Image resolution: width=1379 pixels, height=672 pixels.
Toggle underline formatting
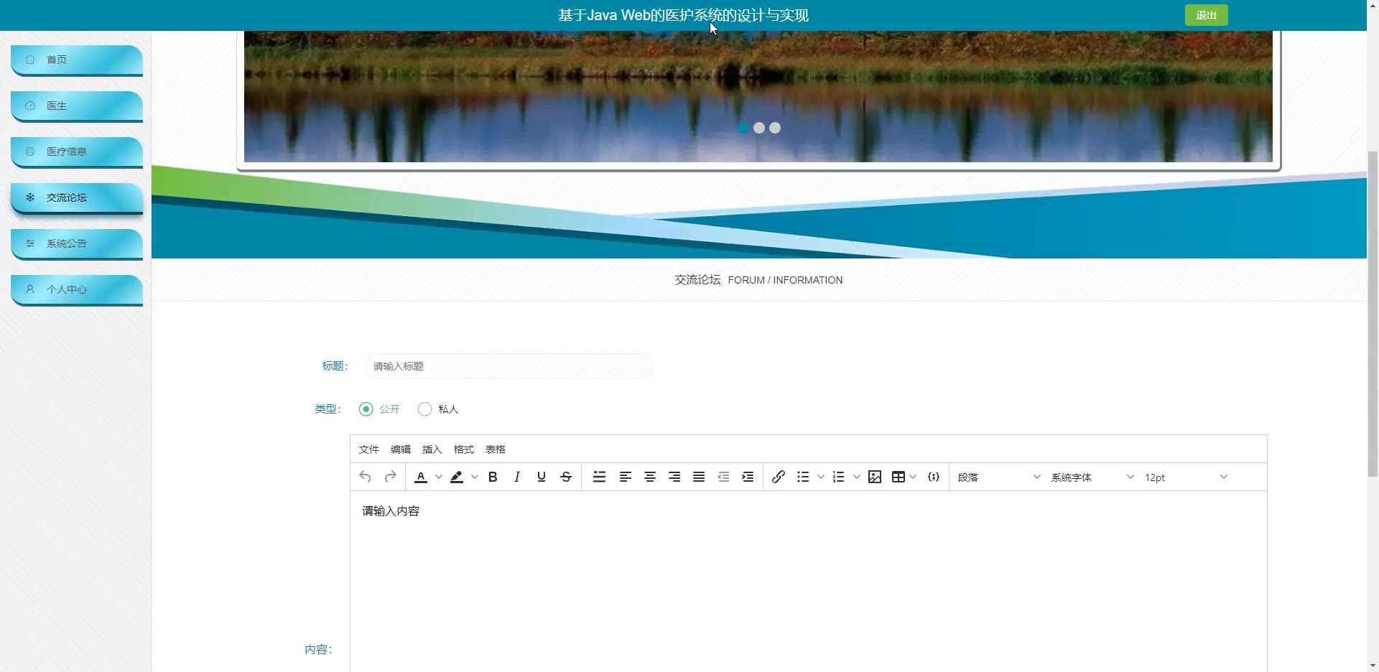coord(542,477)
